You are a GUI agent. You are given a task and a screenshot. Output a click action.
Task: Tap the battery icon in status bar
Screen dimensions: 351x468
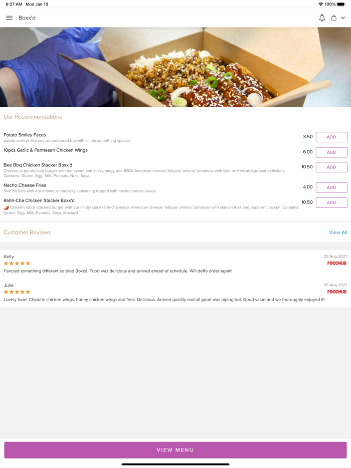pos(341,4)
